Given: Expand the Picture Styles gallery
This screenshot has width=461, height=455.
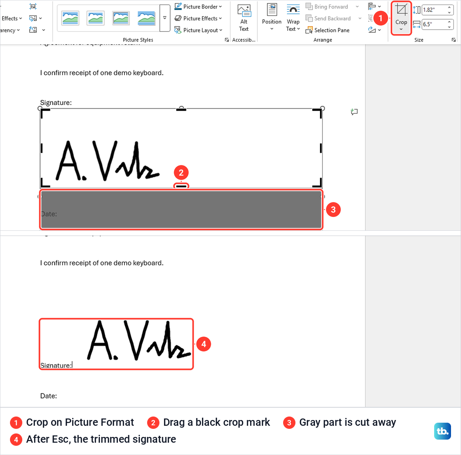Looking at the screenshot, I should [165, 18].
